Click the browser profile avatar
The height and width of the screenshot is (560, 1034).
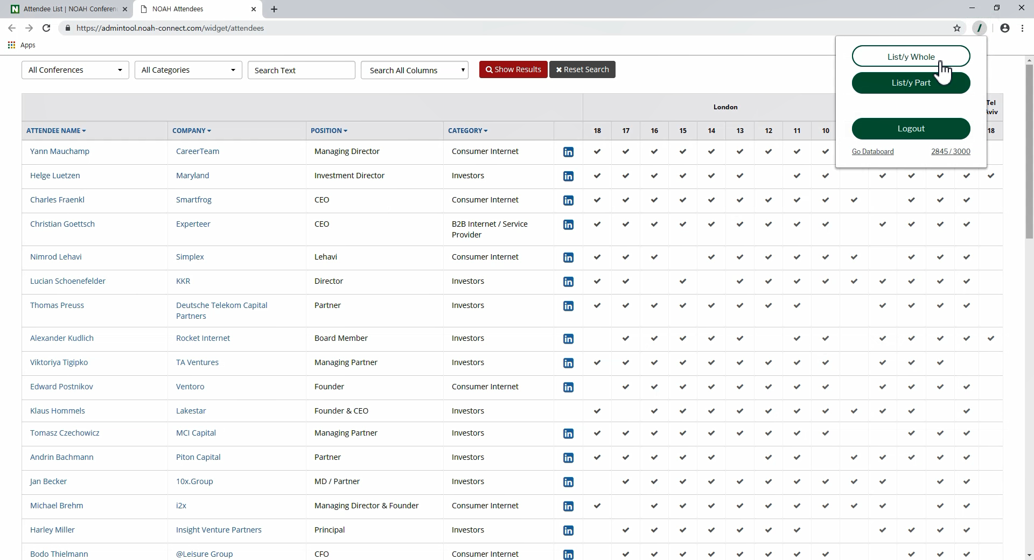(1005, 28)
